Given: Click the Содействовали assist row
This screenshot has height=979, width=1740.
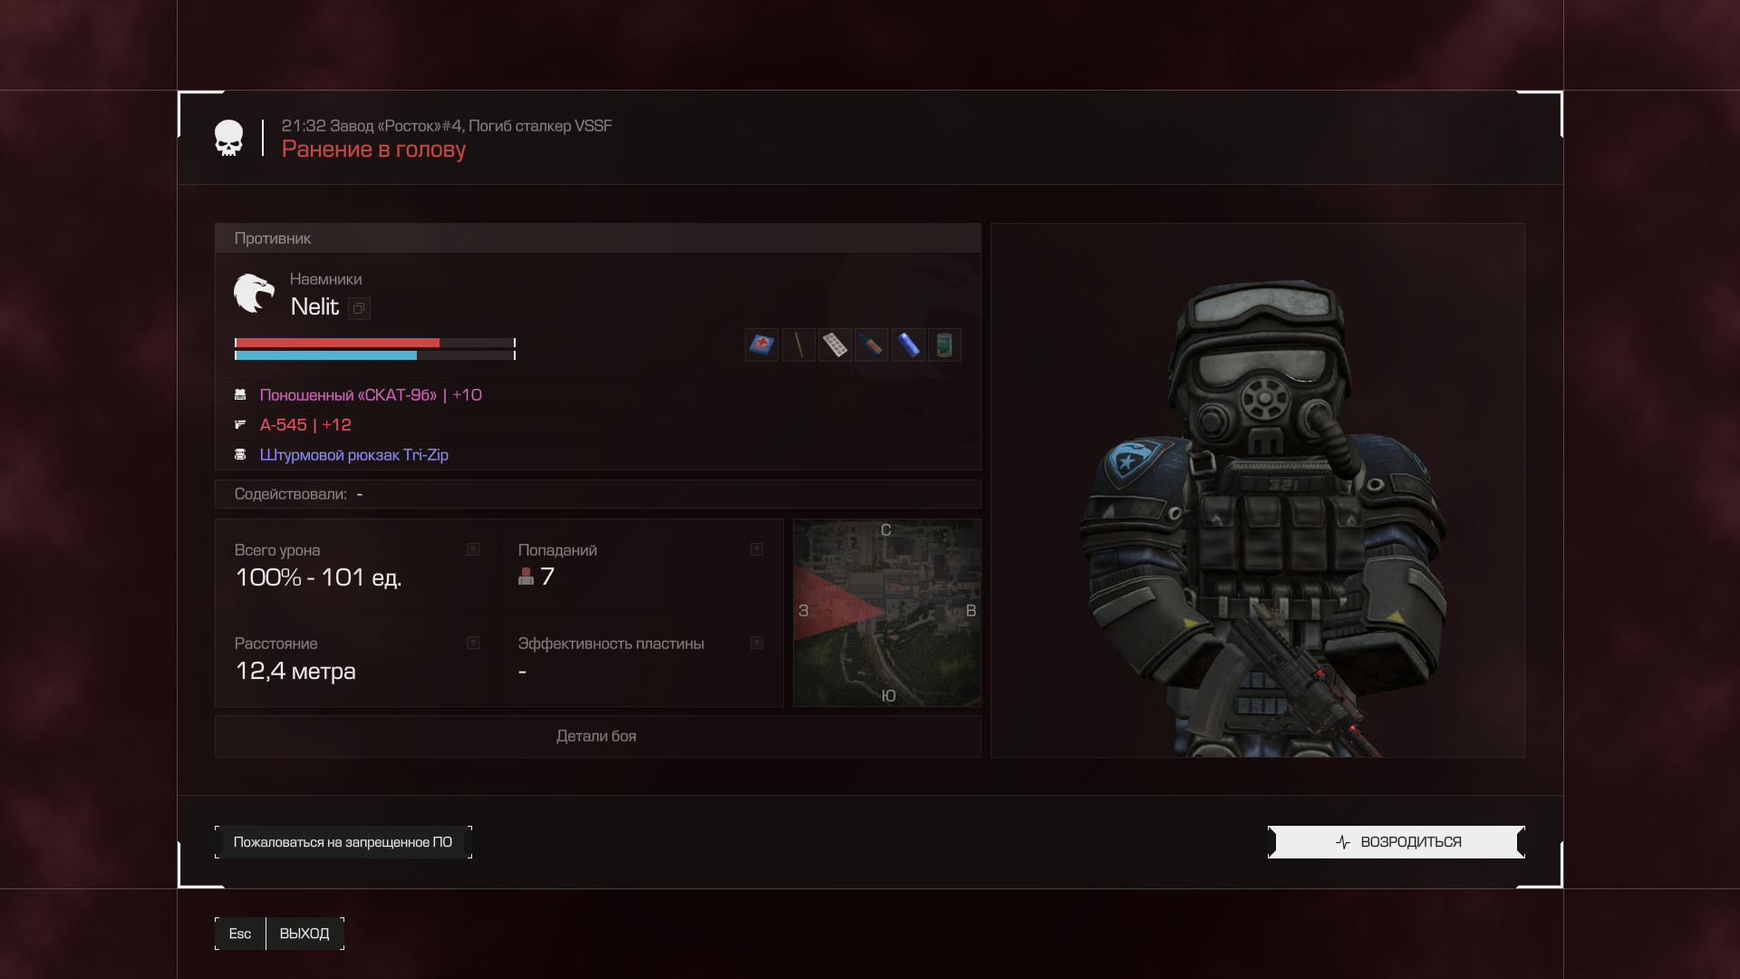Looking at the screenshot, I should [x=597, y=494].
